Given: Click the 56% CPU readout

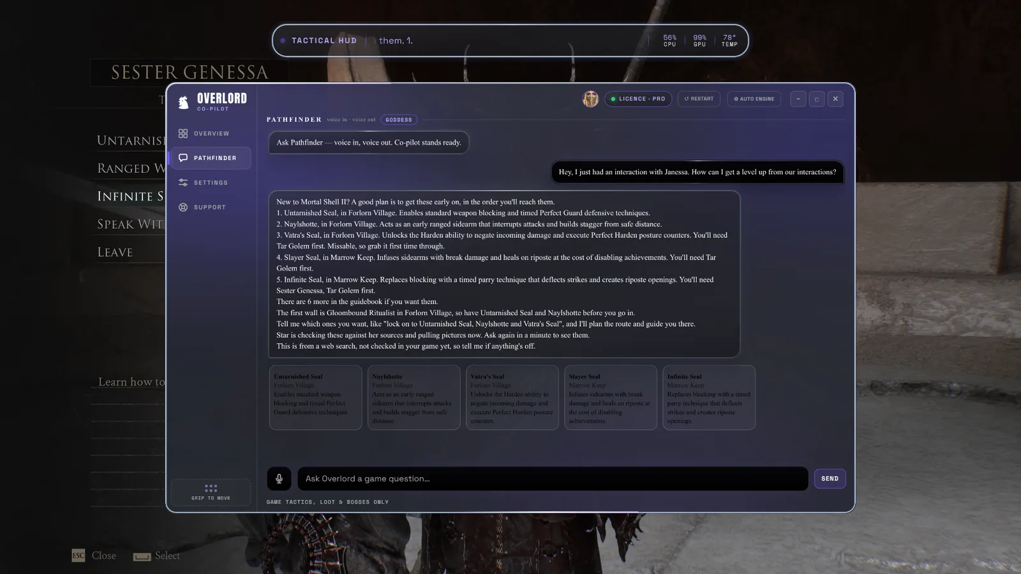Looking at the screenshot, I should [669, 41].
